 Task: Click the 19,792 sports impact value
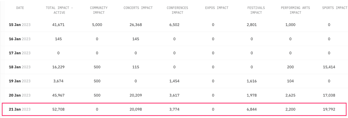pyautogui.click(x=329, y=109)
